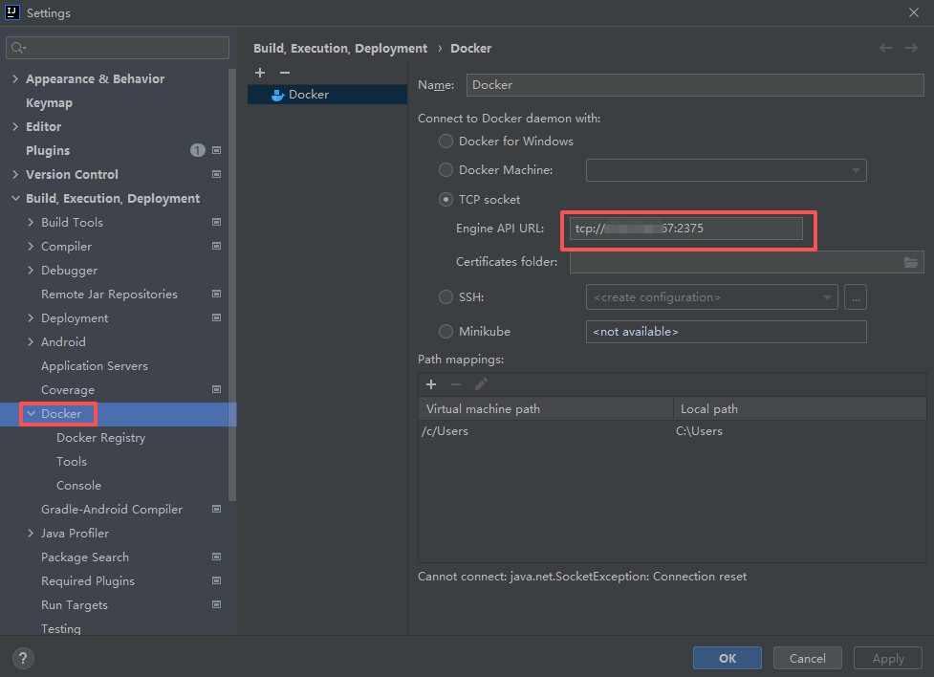The height and width of the screenshot is (677, 934).
Task: Select the TCP socket radio button
Action: (445, 200)
